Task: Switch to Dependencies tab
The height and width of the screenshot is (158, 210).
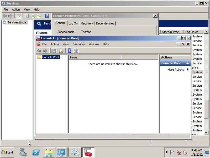Action: tap(105, 23)
